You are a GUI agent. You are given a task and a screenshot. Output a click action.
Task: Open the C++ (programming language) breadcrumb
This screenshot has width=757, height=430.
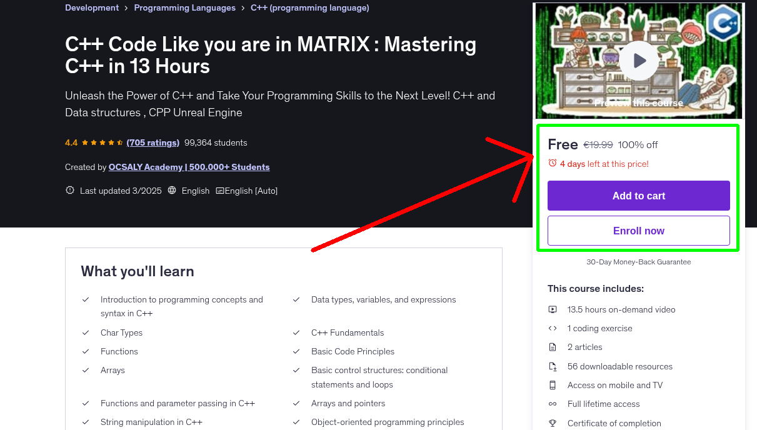pos(309,8)
